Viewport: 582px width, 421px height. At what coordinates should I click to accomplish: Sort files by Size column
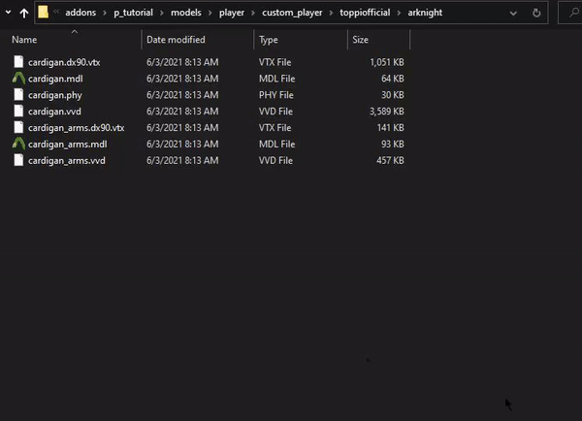pyautogui.click(x=361, y=40)
